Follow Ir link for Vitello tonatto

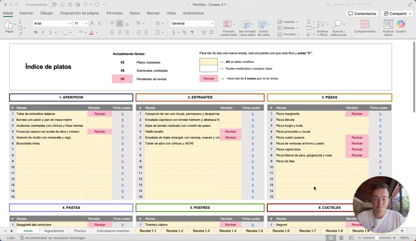(x=253, y=132)
